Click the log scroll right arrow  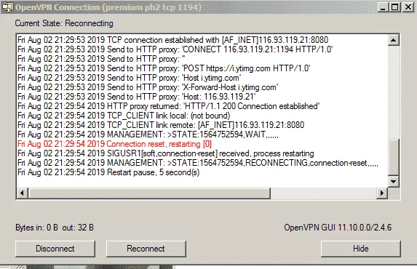[382, 193]
